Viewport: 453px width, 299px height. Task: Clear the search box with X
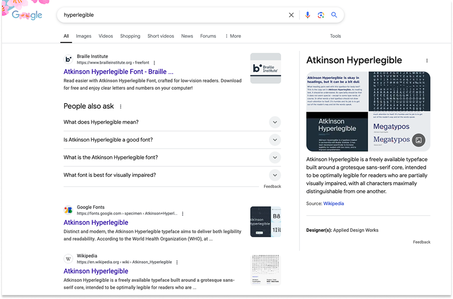(291, 15)
